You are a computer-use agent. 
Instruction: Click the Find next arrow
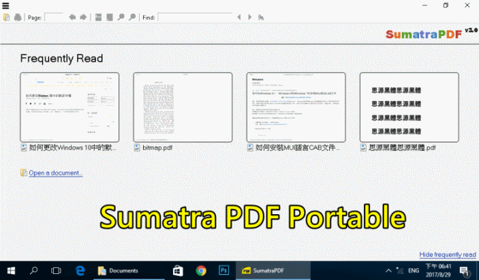249,17
